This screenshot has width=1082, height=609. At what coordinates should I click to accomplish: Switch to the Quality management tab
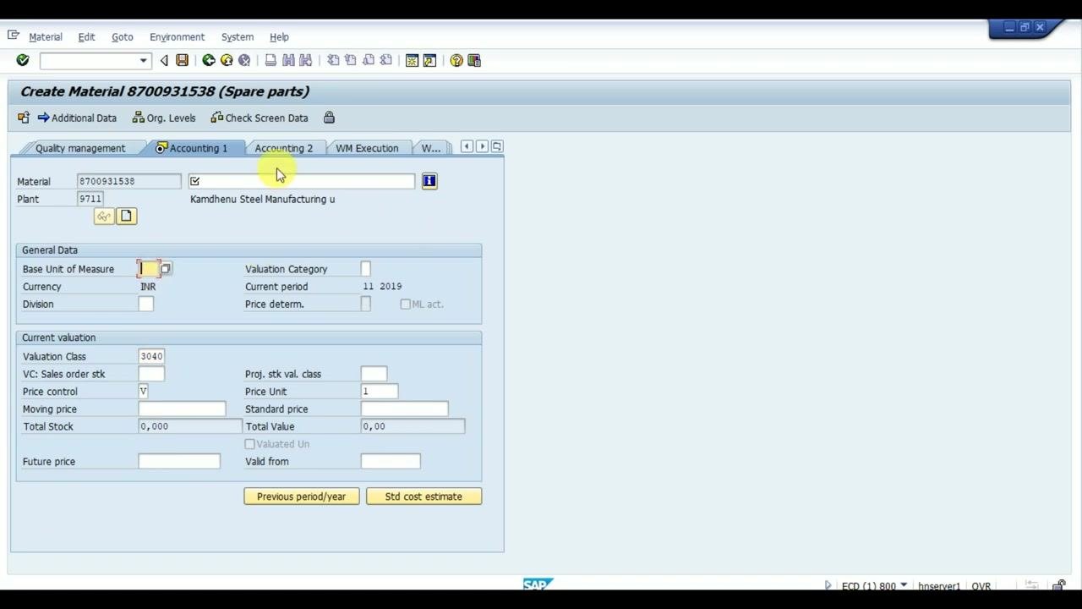80,148
